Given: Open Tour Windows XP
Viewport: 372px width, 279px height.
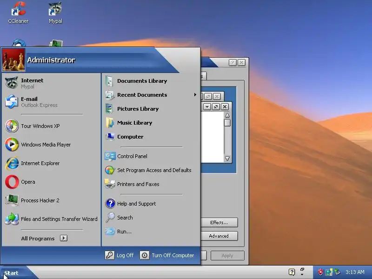Looking at the screenshot, I should point(51,126).
